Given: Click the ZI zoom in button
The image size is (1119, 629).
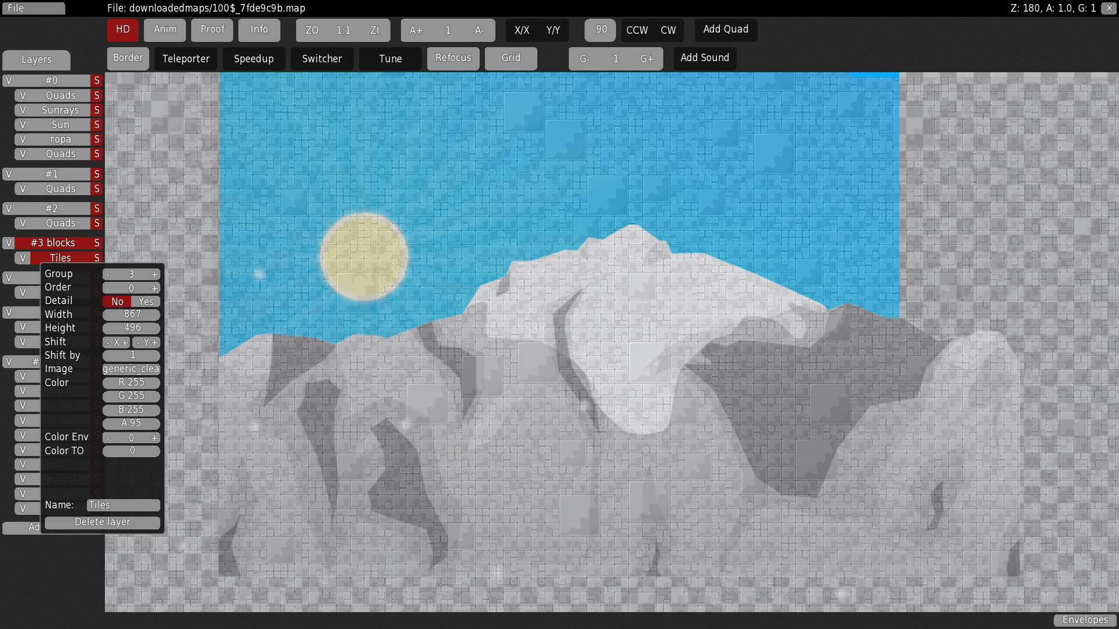Looking at the screenshot, I should (375, 30).
